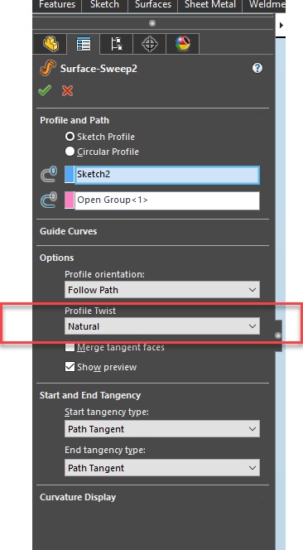Image resolution: width=303 pixels, height=550 pixels.
Task: Switch to the PropertyManager tab icon
Action: pyautogui.click(x=84, y=44)
